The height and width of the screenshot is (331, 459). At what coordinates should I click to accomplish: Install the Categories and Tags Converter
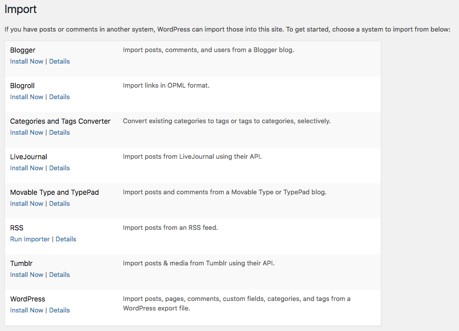tap(27, 133)
